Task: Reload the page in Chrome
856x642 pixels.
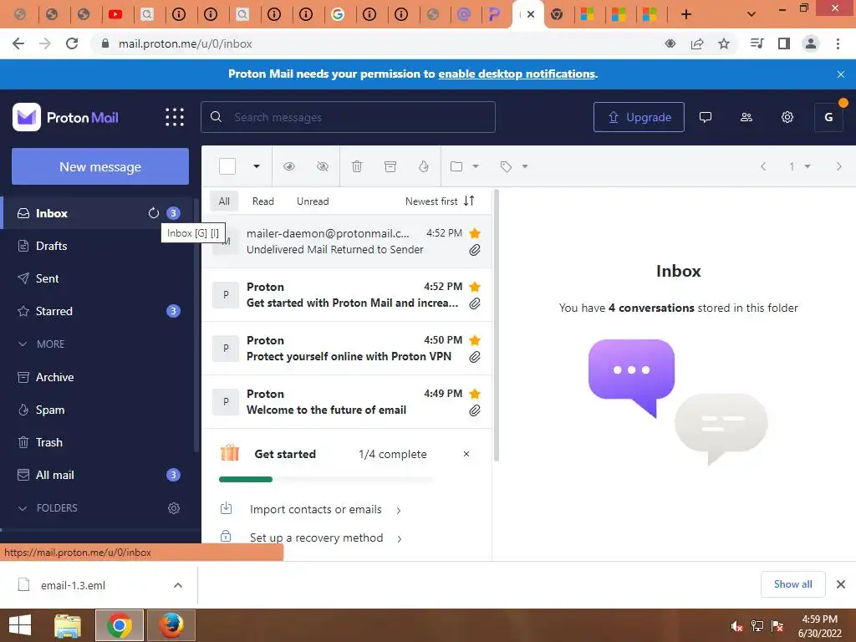Action: pos(72,43)
